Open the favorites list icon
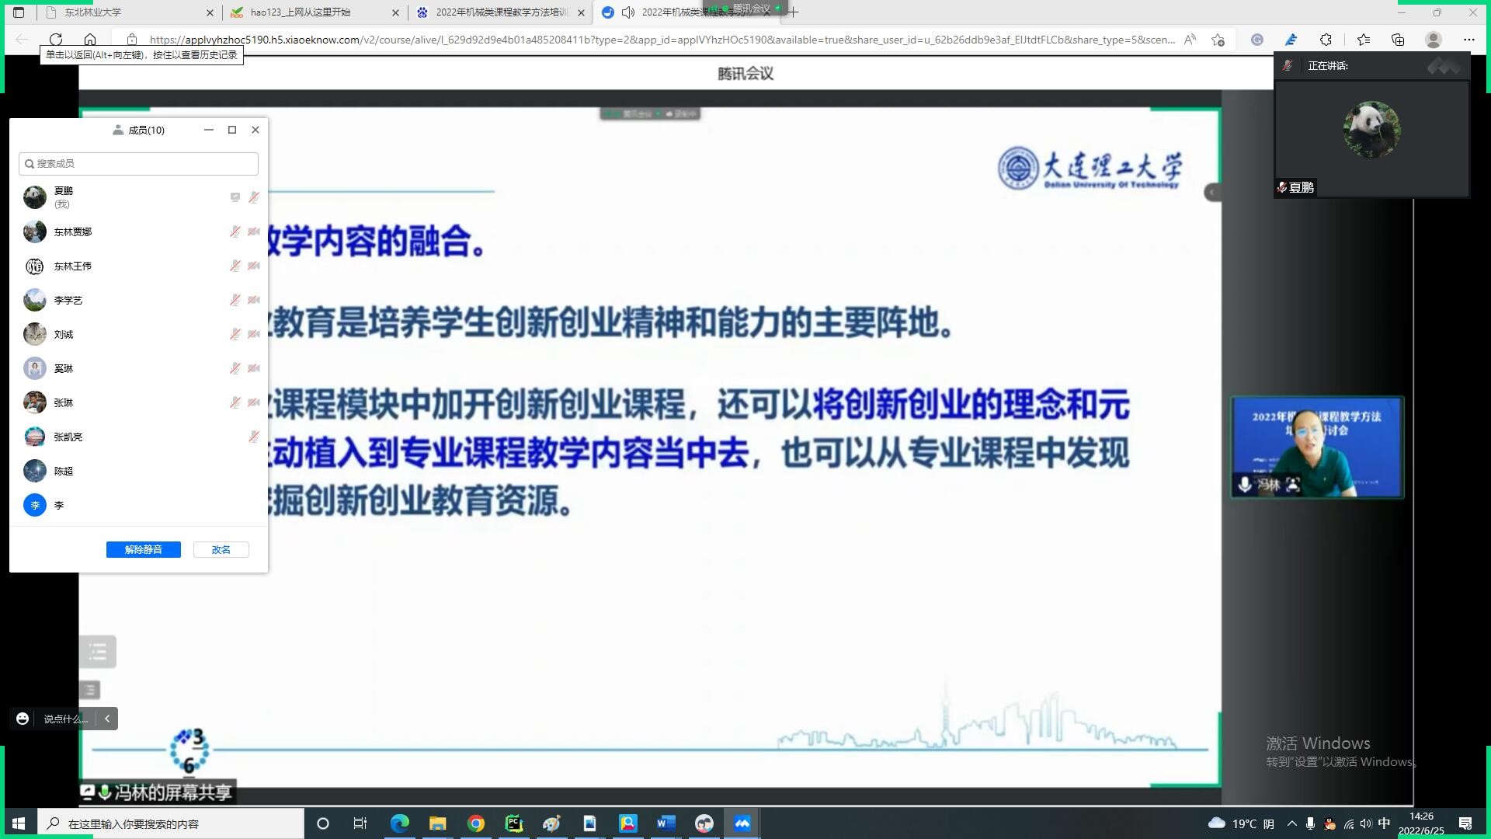The width and height of the screenshot is (1491, 839). pos(1363,40)
